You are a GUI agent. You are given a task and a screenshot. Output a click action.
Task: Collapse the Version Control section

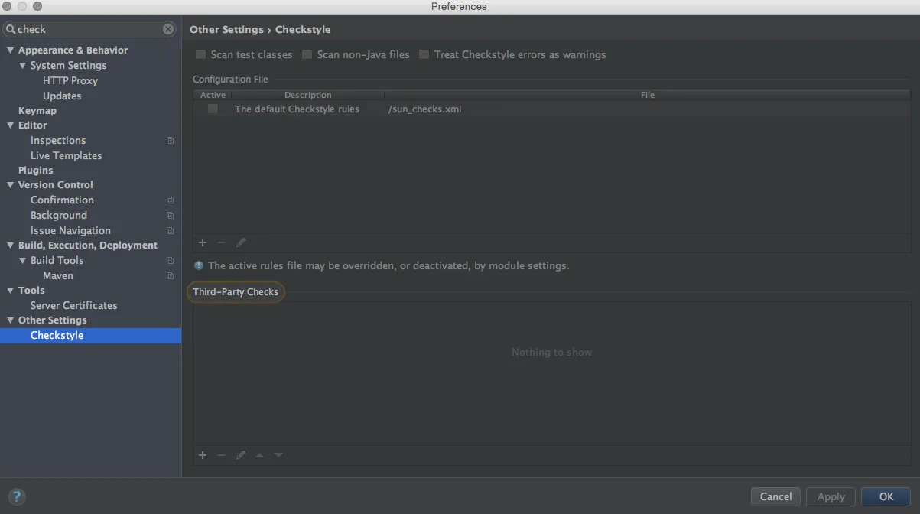click(x=11, y=185)
